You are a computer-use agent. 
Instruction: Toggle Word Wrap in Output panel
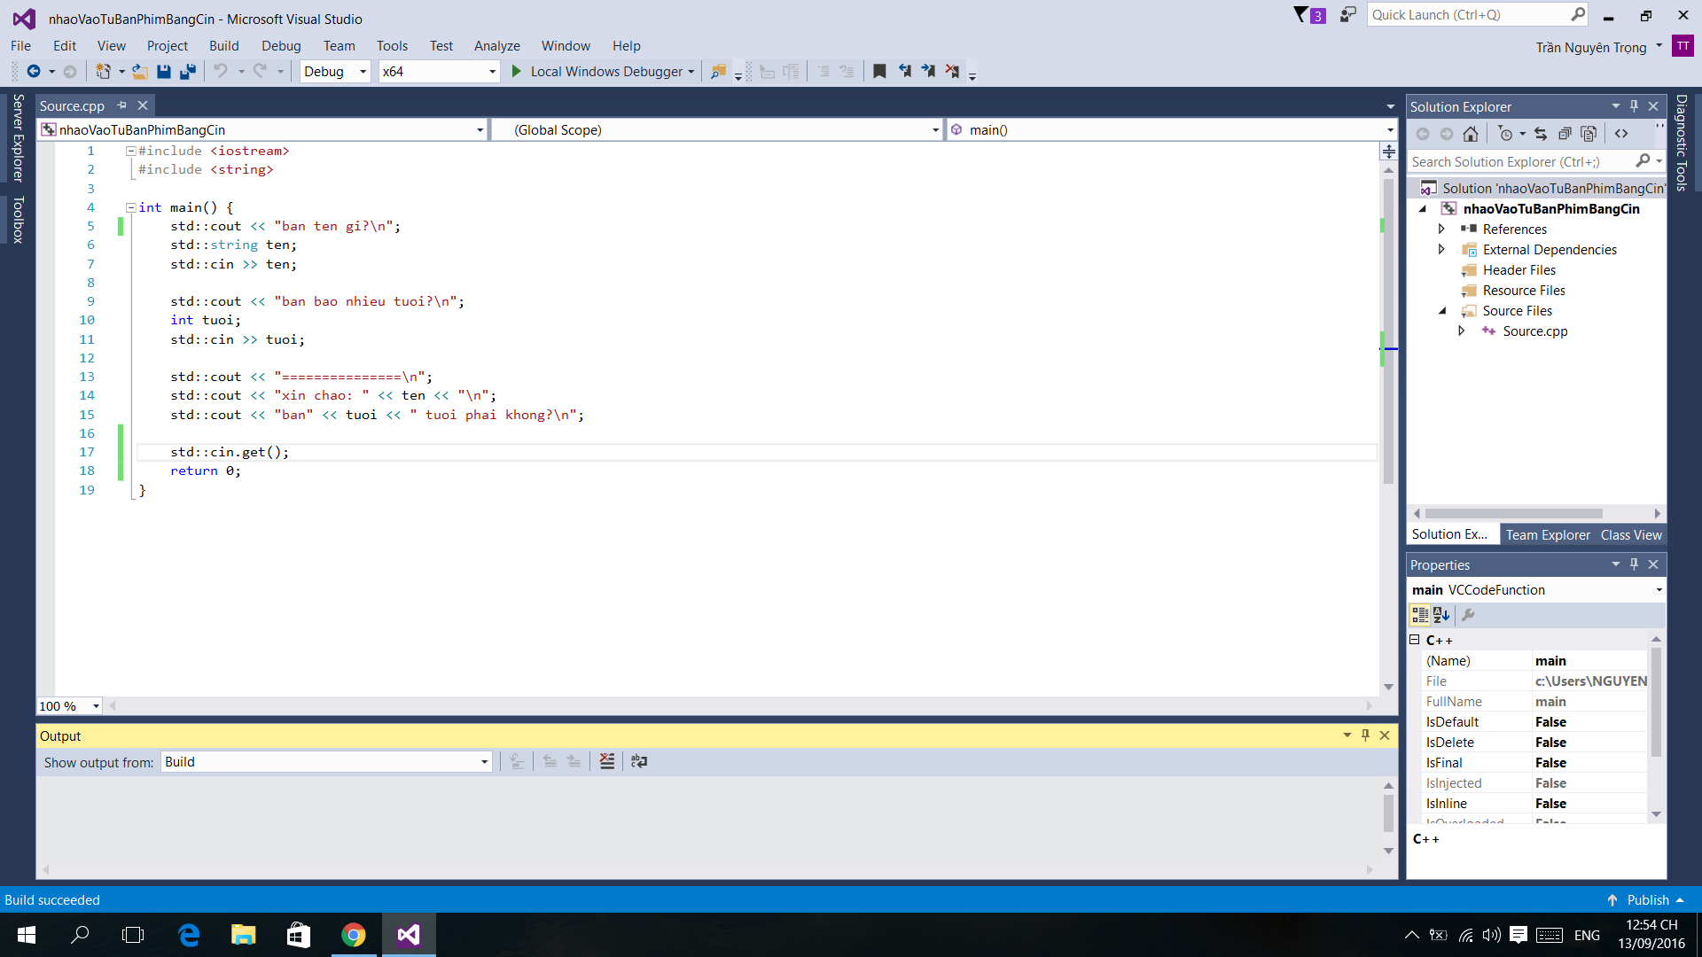639,761
